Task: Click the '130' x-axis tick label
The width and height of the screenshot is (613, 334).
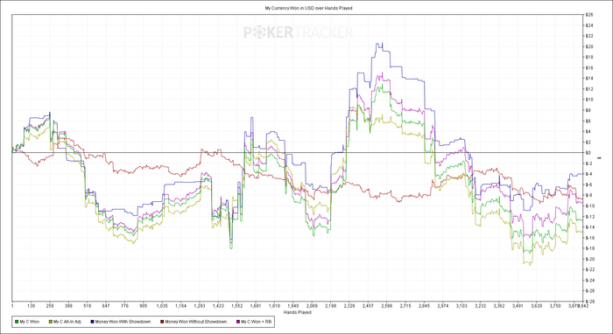Action: 32,306
